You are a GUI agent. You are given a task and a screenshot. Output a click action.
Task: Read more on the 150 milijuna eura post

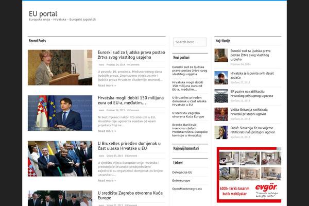[107, 131]
